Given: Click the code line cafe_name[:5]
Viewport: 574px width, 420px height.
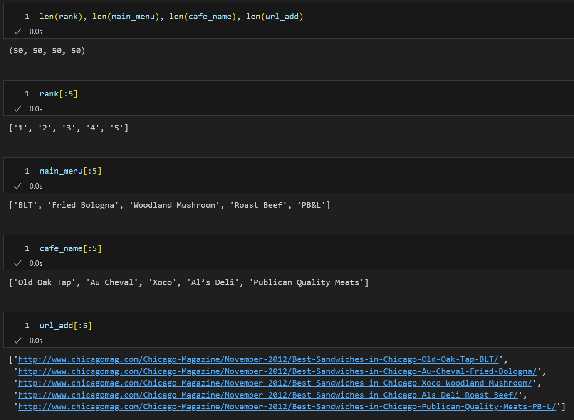Looking at the screenshot, I should 71,248.
